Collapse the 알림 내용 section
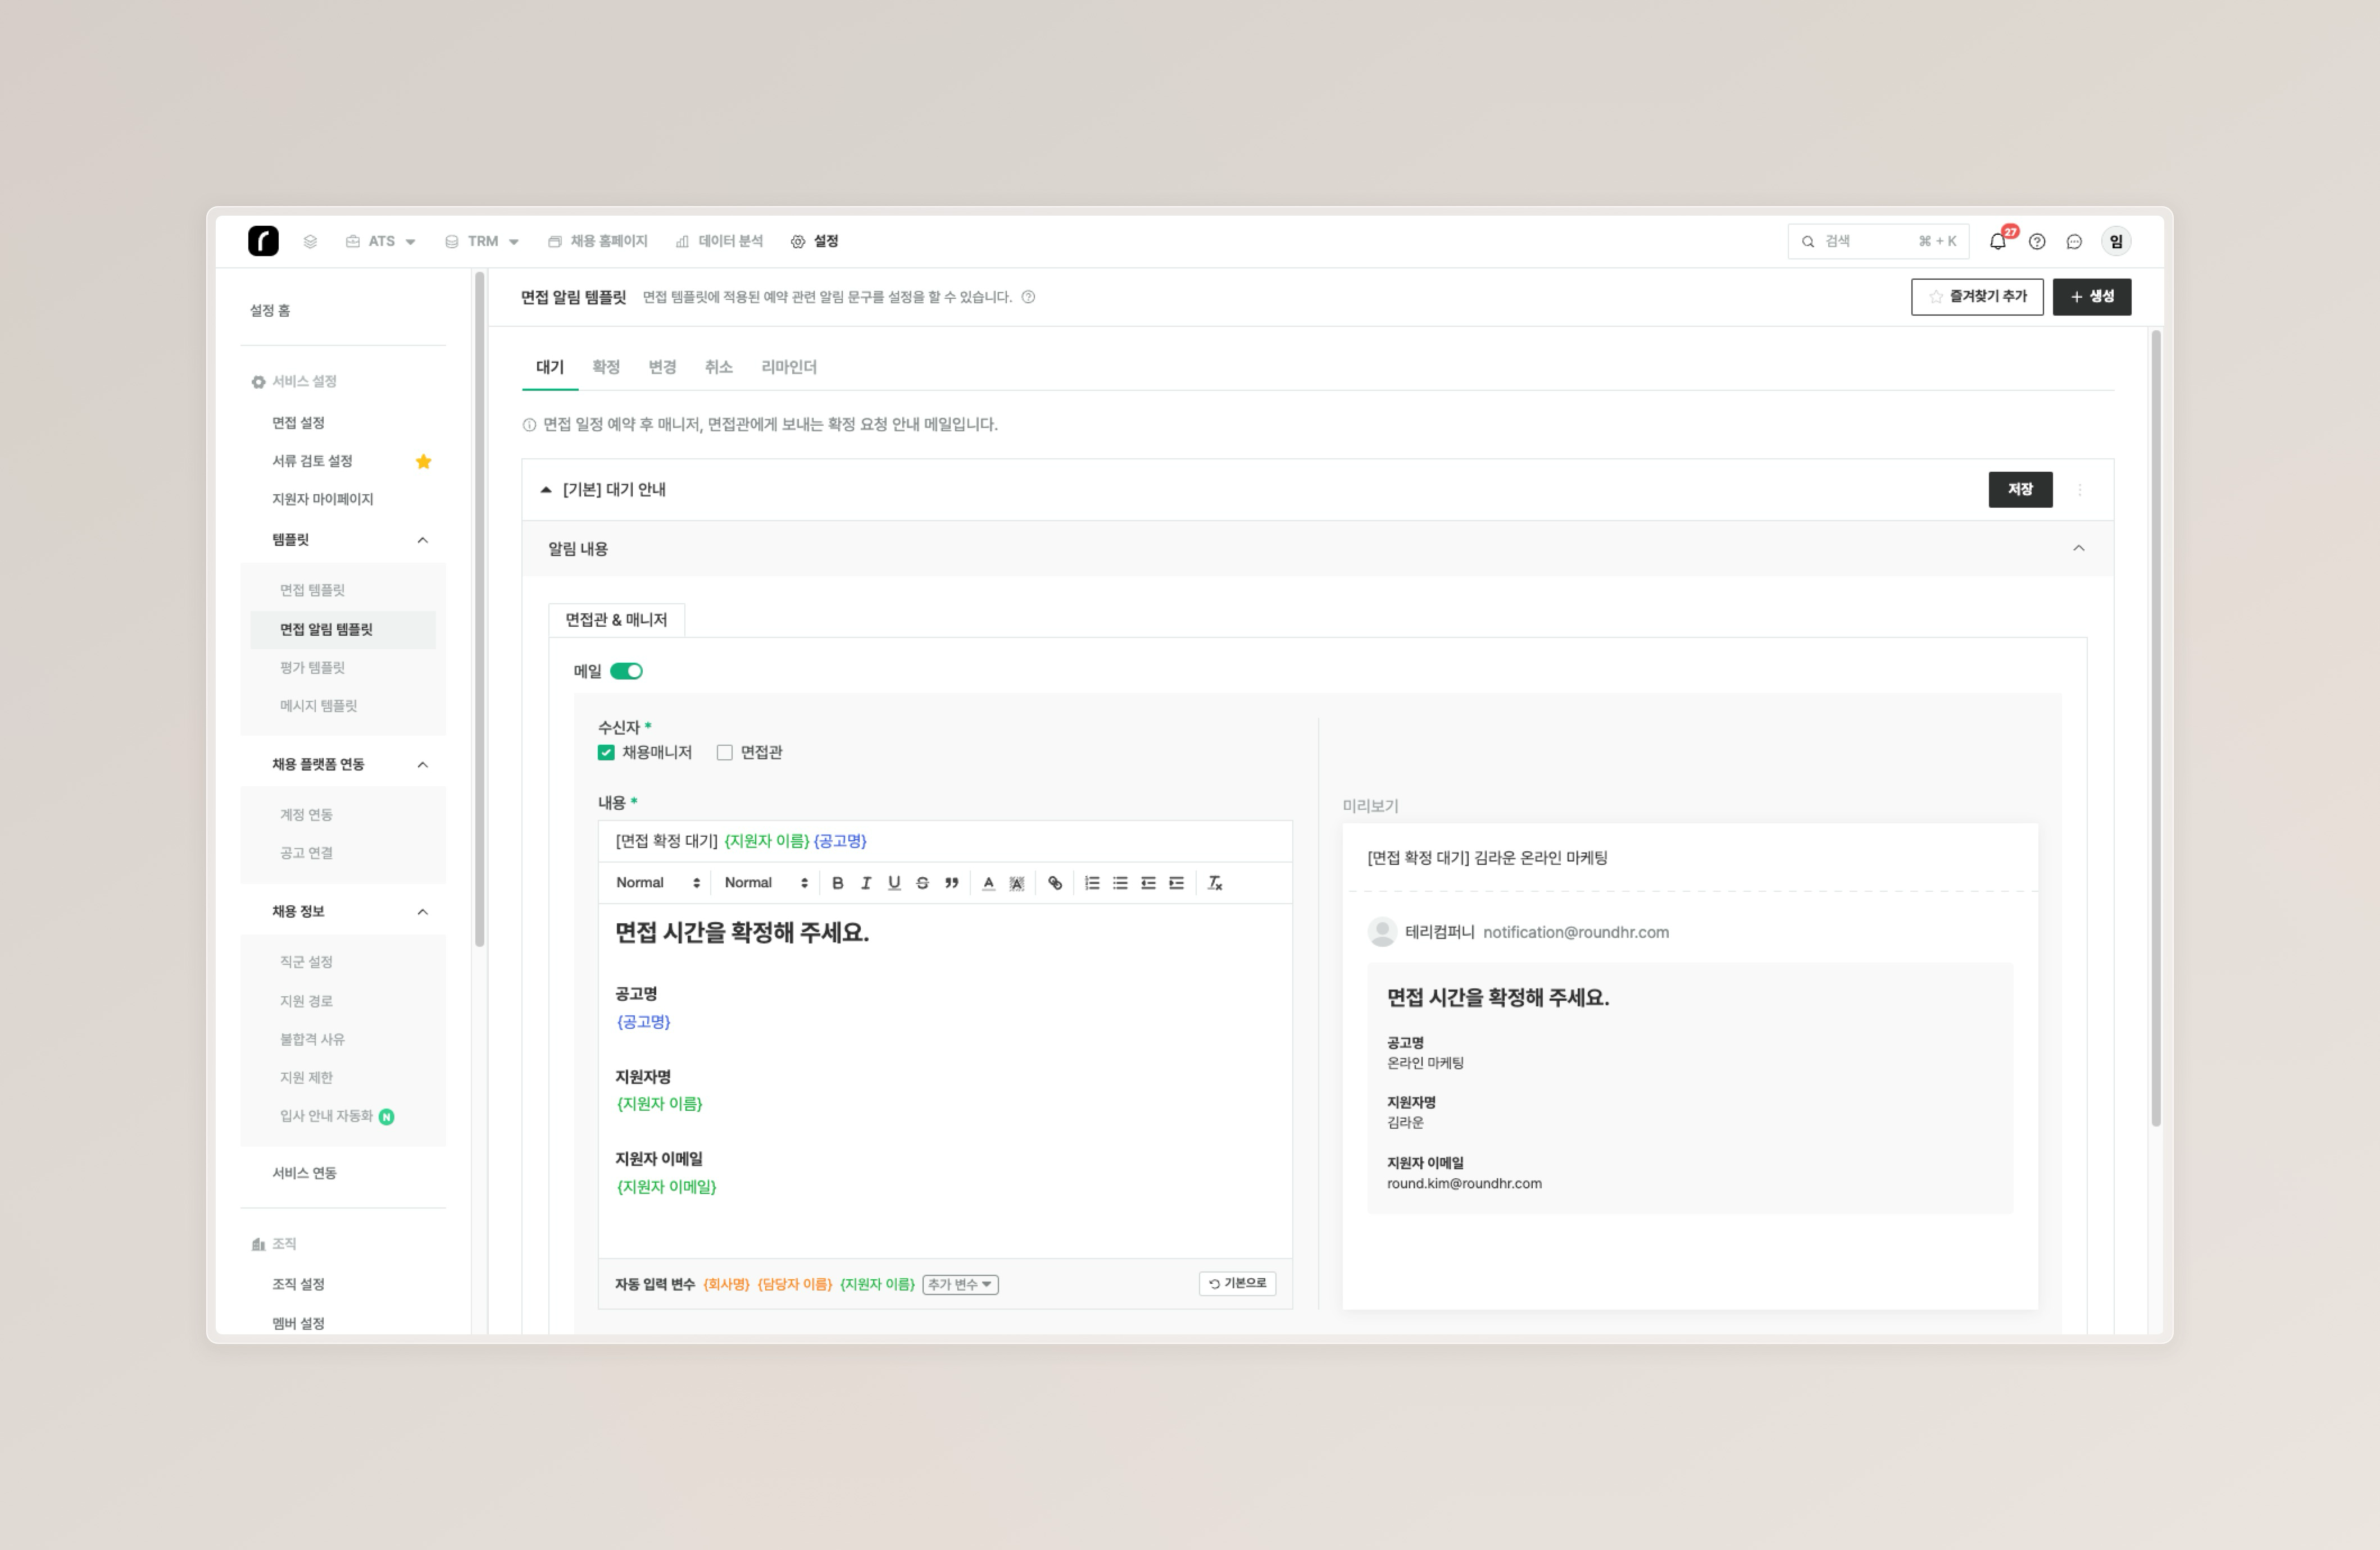 coord(2078,548)
